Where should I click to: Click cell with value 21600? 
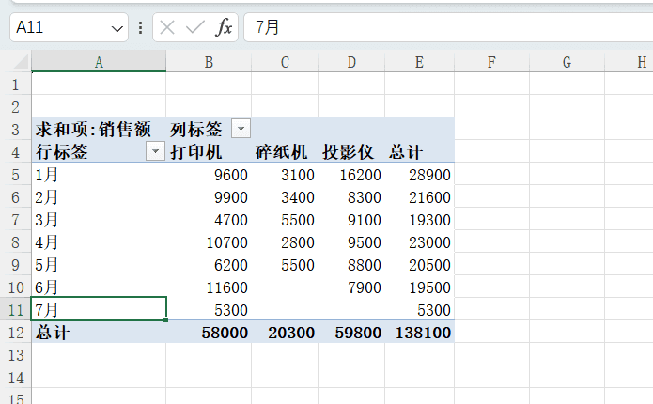click(419, 197)
